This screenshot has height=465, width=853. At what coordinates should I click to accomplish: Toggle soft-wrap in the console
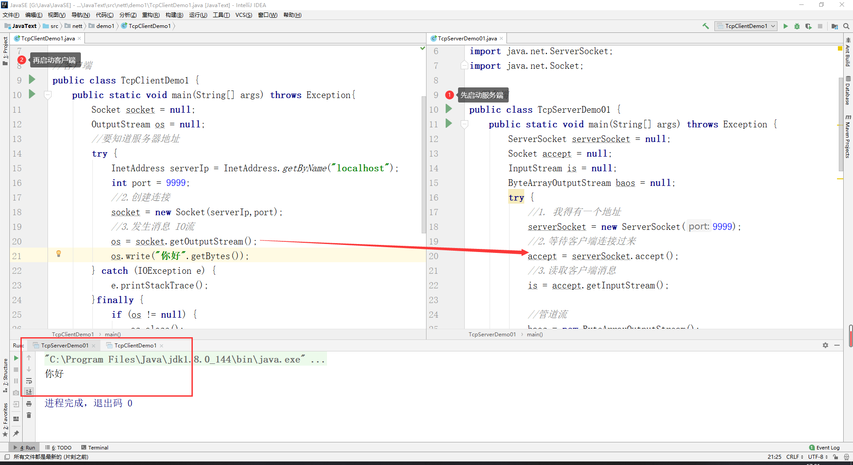tap(29, 381)
